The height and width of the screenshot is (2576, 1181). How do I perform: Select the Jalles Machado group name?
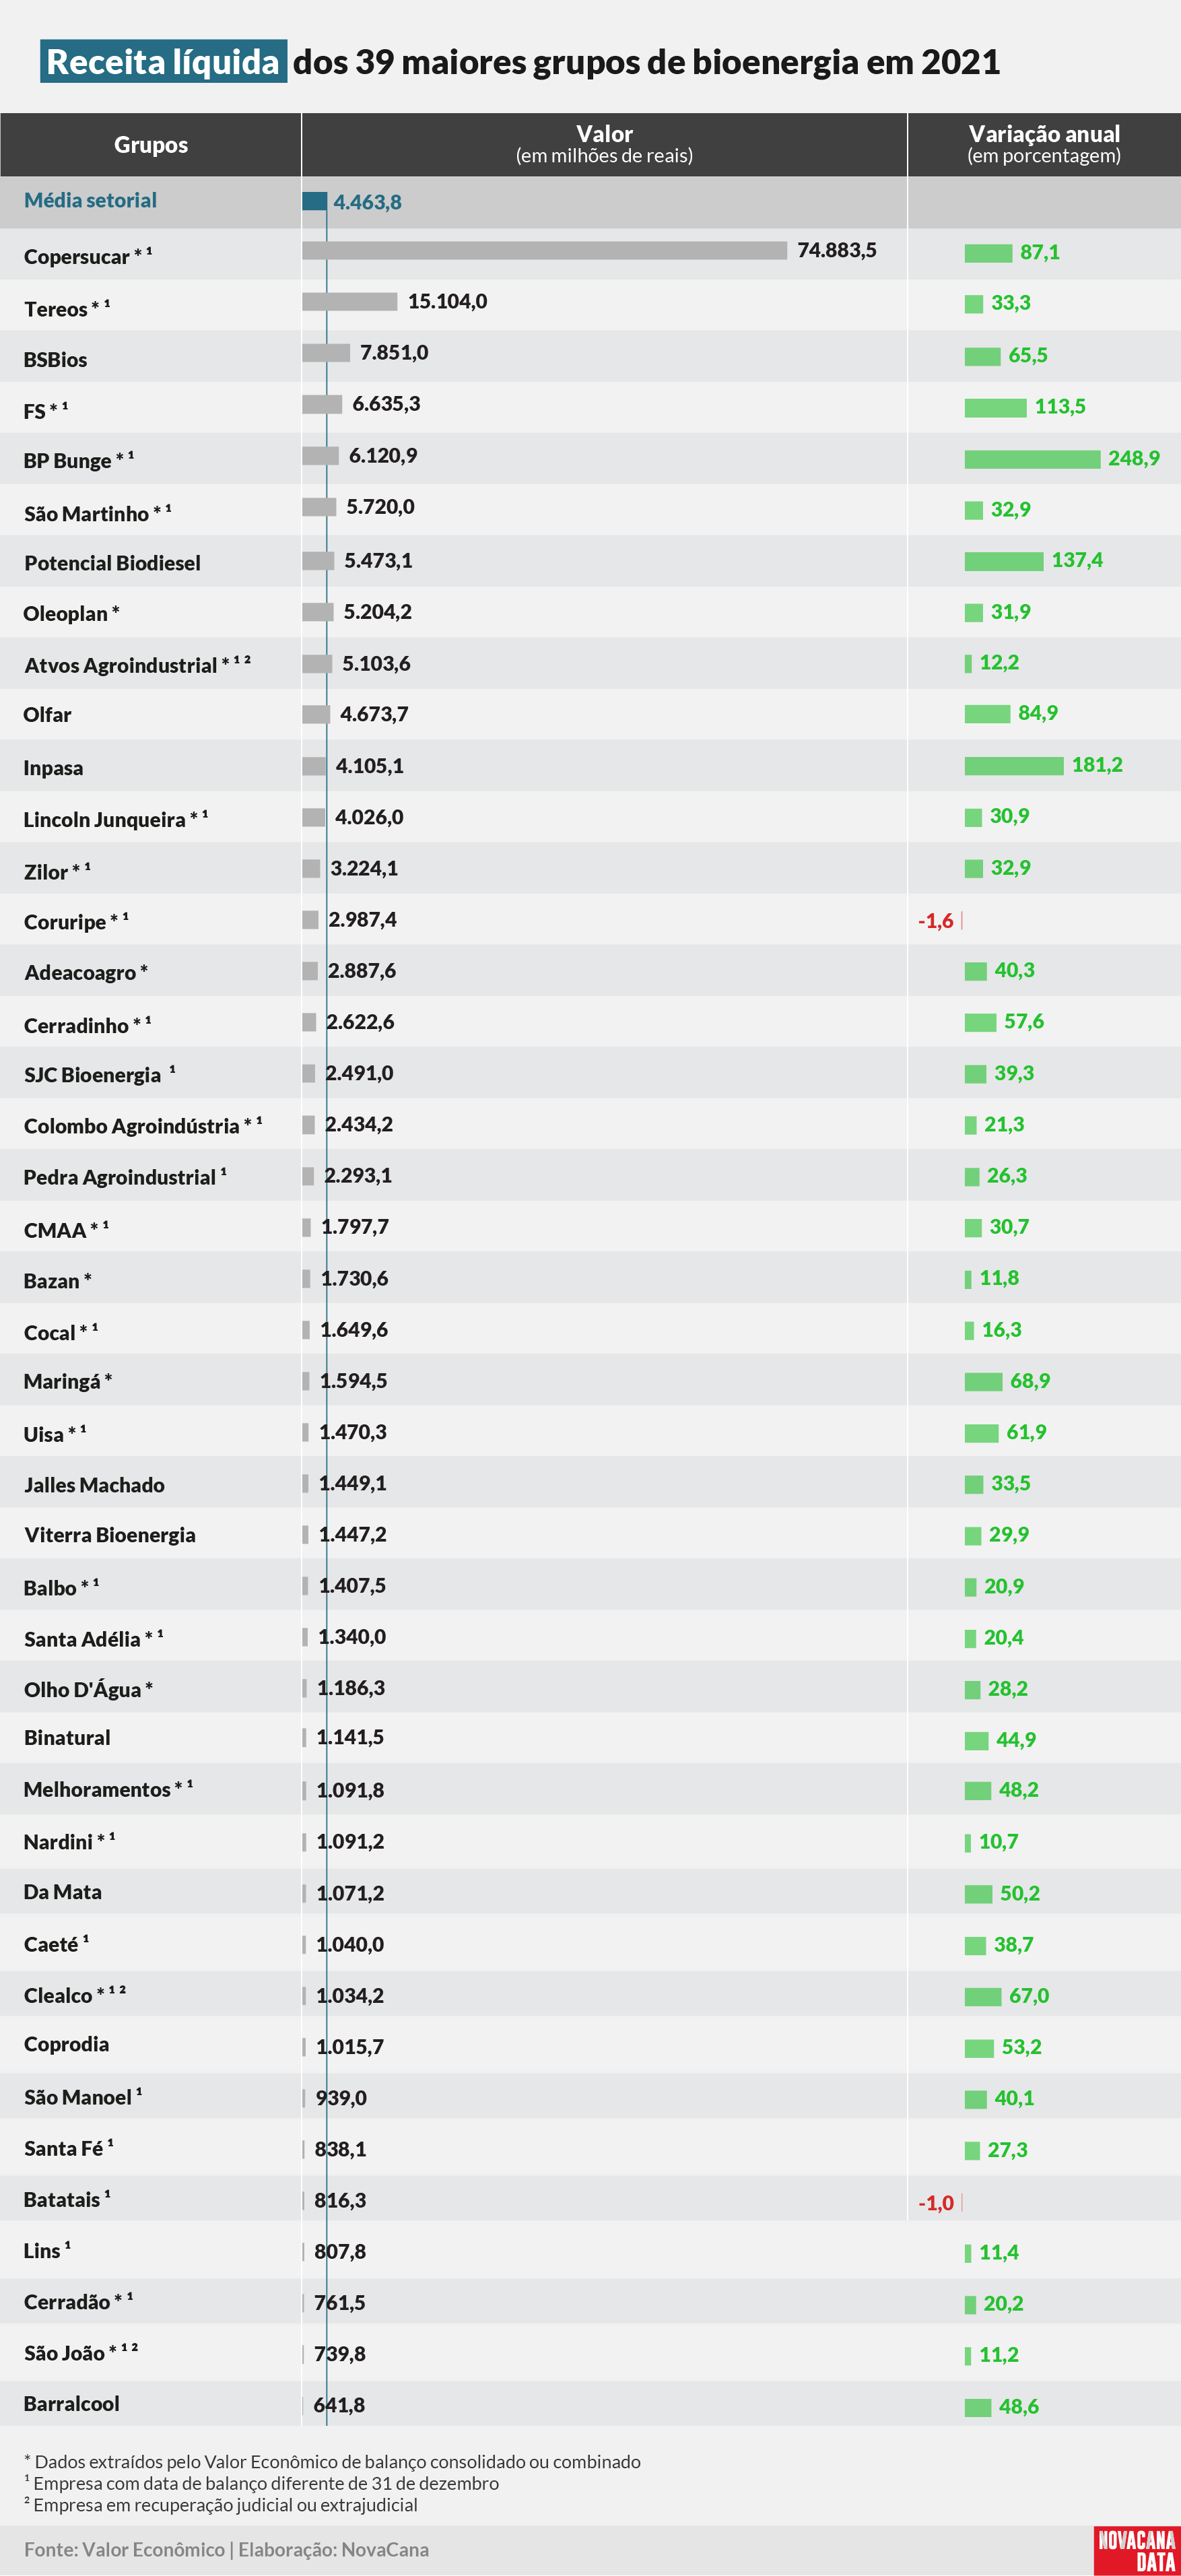[x=94, y=1485]
